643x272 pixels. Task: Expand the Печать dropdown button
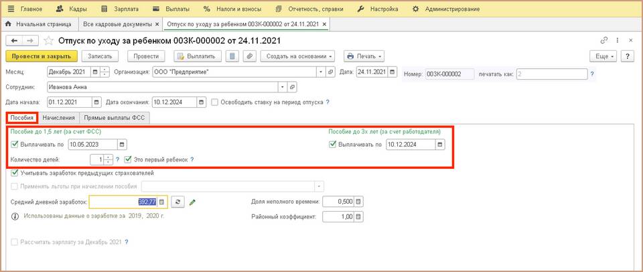(x=364, y=56)
